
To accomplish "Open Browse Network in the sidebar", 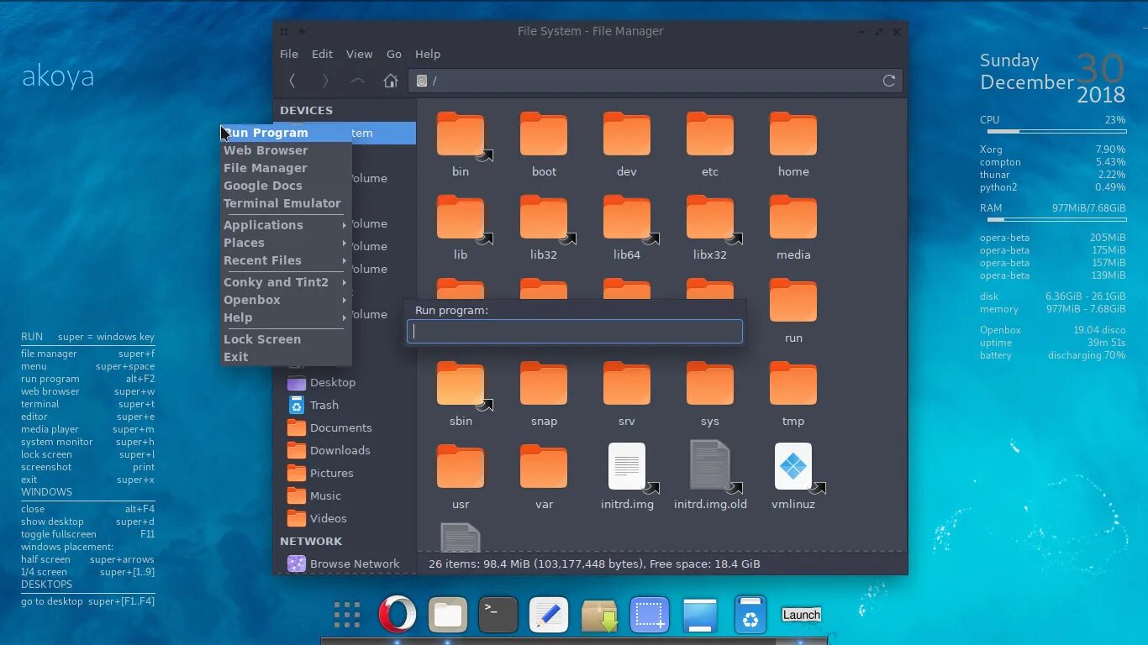I will pos(345,564).
